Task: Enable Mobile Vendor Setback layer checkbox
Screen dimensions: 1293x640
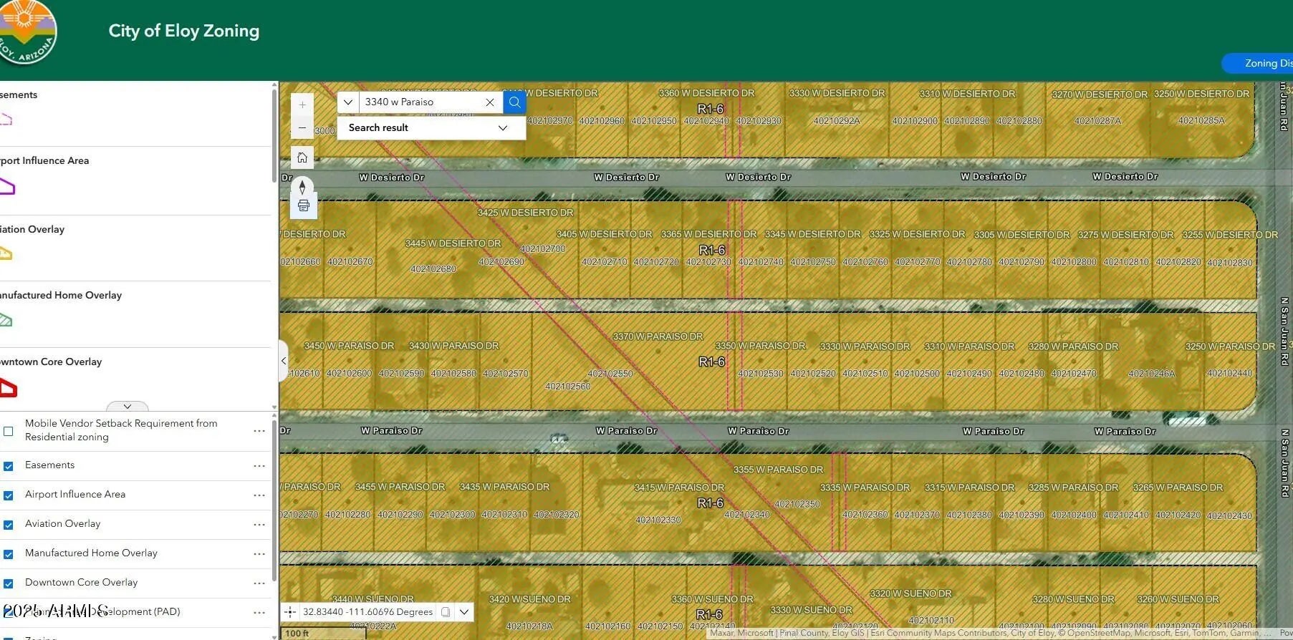Action: [x=9, y=431]
